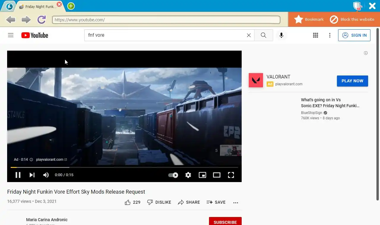Open the ad info icon beside Ad 0:14

pyautogui.click(x=31, y=160)
